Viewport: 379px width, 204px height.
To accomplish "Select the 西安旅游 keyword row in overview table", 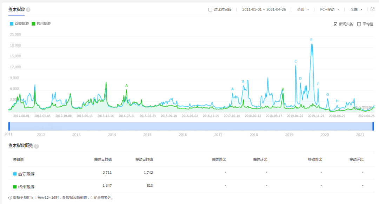I will pos(26,173).
